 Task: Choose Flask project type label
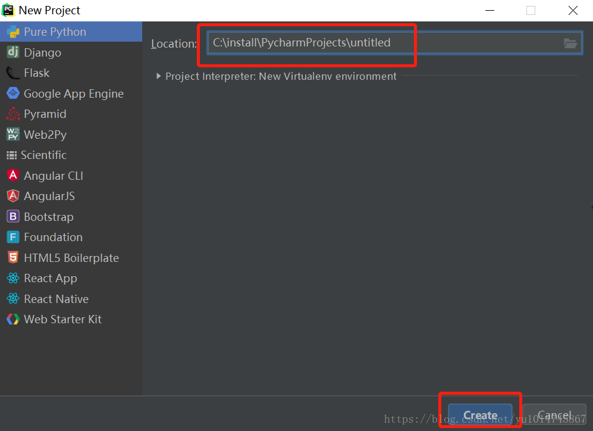[37, 73]
